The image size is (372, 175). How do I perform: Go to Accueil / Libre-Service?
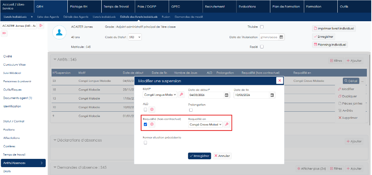[x=17, y=7]
